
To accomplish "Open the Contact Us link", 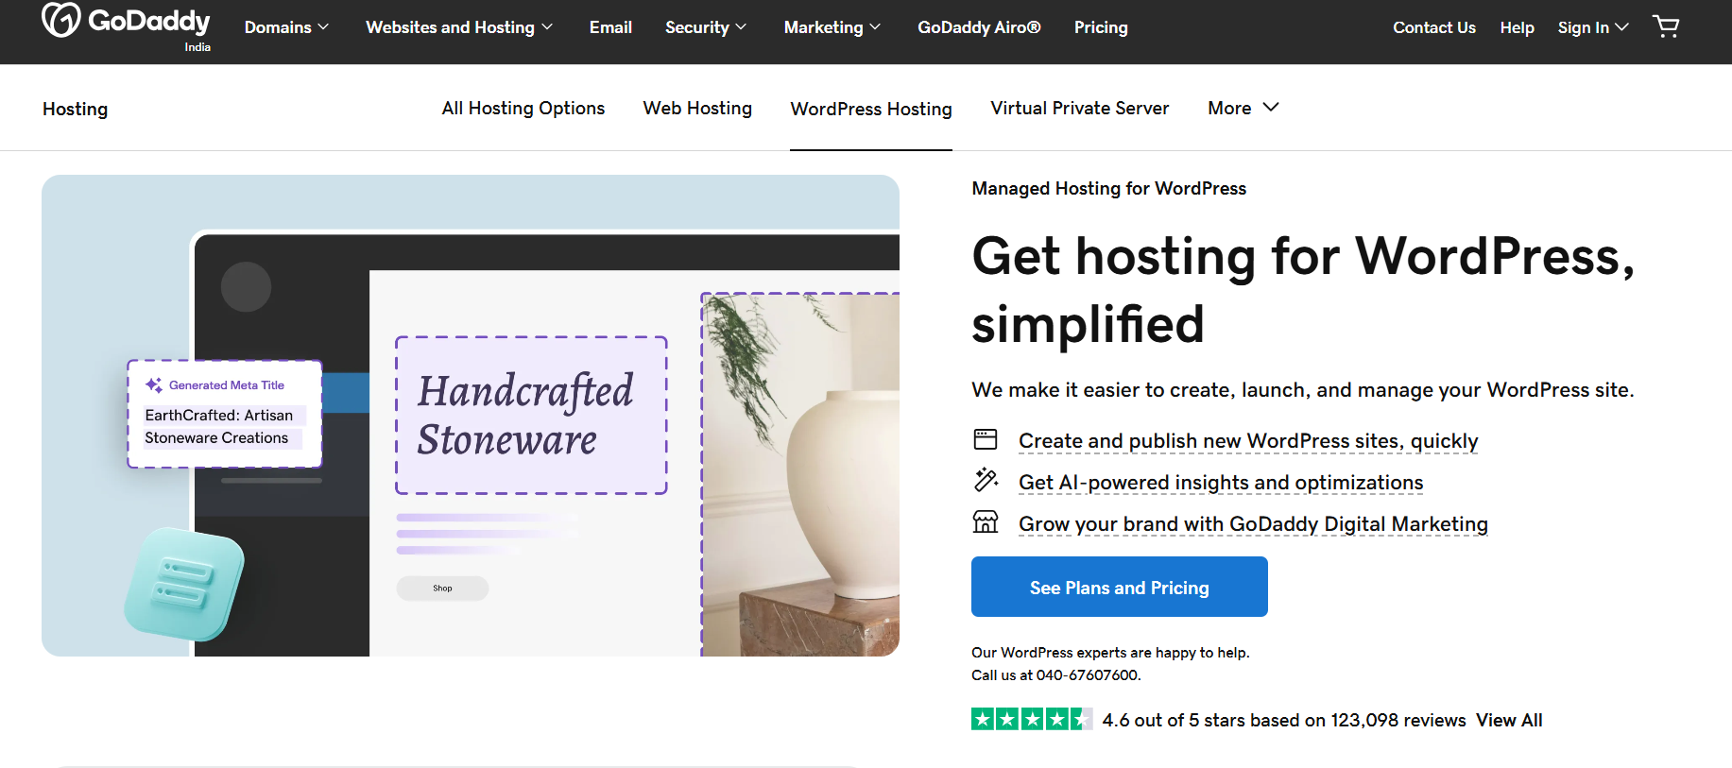I will [x=1434, y=27].
